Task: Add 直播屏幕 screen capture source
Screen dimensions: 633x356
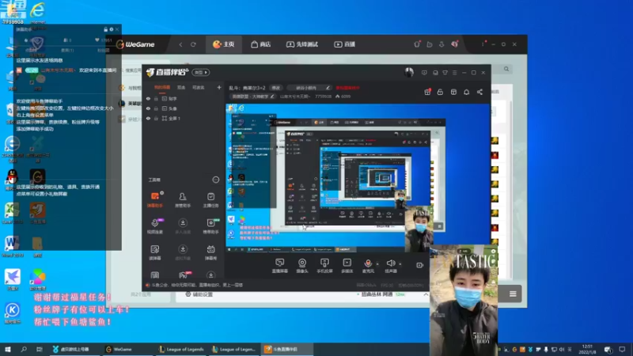Action: click(x=280, y=266)
